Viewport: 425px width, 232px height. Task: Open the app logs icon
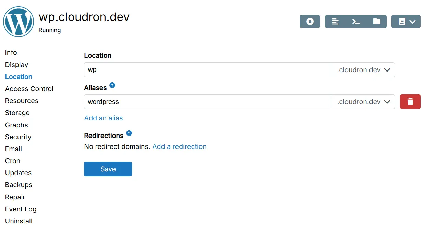pos(335,22)
